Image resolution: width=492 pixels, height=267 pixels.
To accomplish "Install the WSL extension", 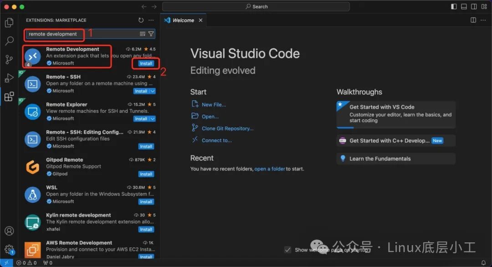I will pos(146,202).
